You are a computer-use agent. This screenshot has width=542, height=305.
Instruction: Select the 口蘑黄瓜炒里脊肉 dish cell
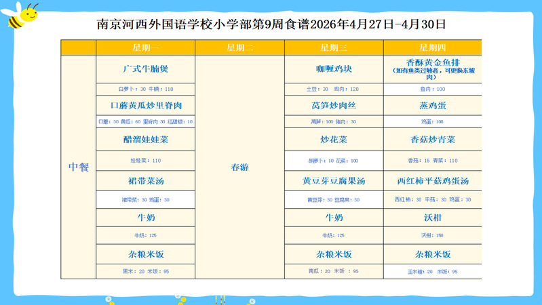click(145, 106)
